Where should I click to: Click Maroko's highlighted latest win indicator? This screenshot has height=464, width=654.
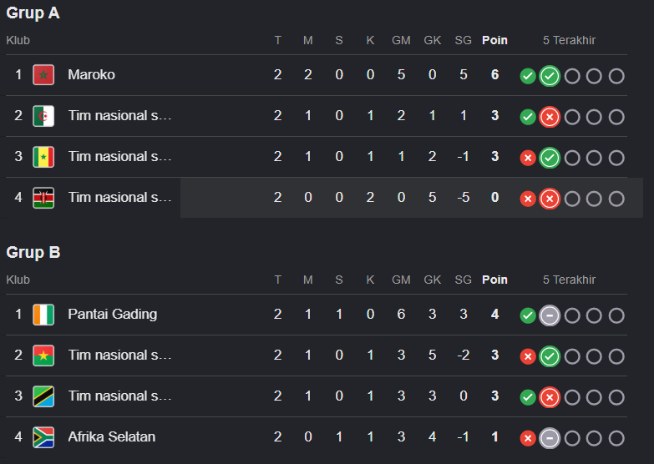point(550,76)
